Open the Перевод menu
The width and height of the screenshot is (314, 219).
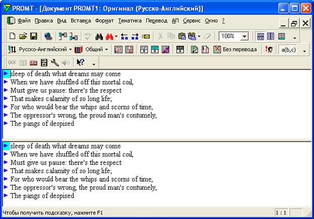tap(156, 21)
